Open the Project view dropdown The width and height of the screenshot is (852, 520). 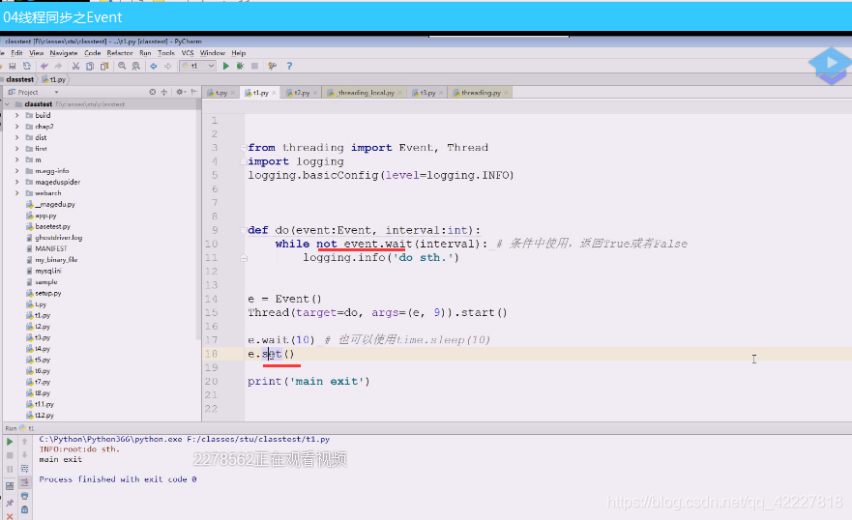click(56, 92)
